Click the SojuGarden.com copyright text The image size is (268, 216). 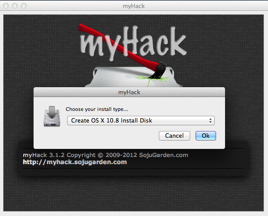click(x=164, y=155)
